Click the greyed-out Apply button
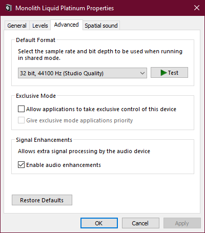The height and width of the screenshot is (233, 205). pyautogui.click(x=182, y=223)
